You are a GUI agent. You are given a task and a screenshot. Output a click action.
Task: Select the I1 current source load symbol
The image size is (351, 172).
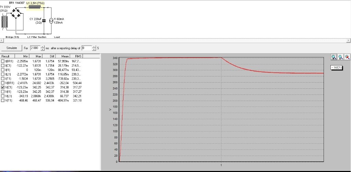51,21
